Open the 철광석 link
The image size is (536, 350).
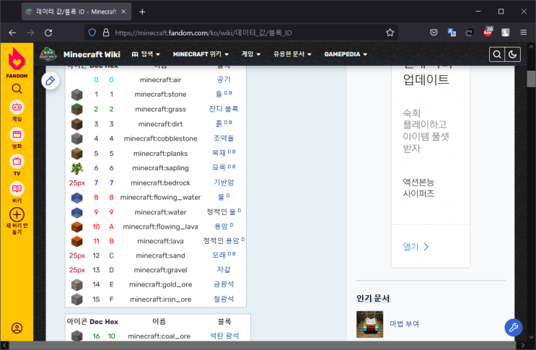(224, 299)
